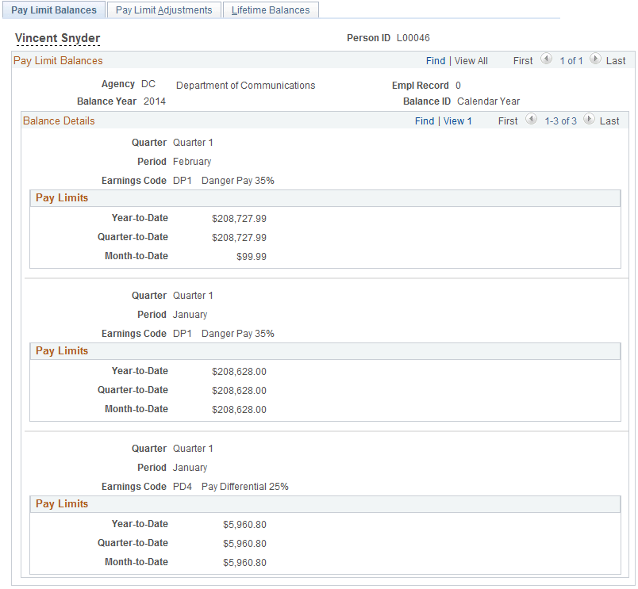Open Find in the Pay Limit Balances header
This screenshot has height=589, width=638.
pos(435,60)
